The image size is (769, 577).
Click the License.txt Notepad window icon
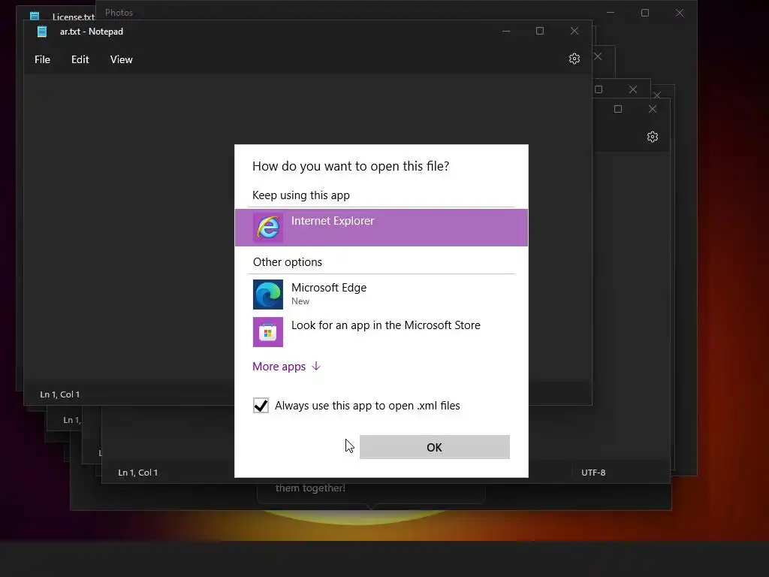pos(35,16)
